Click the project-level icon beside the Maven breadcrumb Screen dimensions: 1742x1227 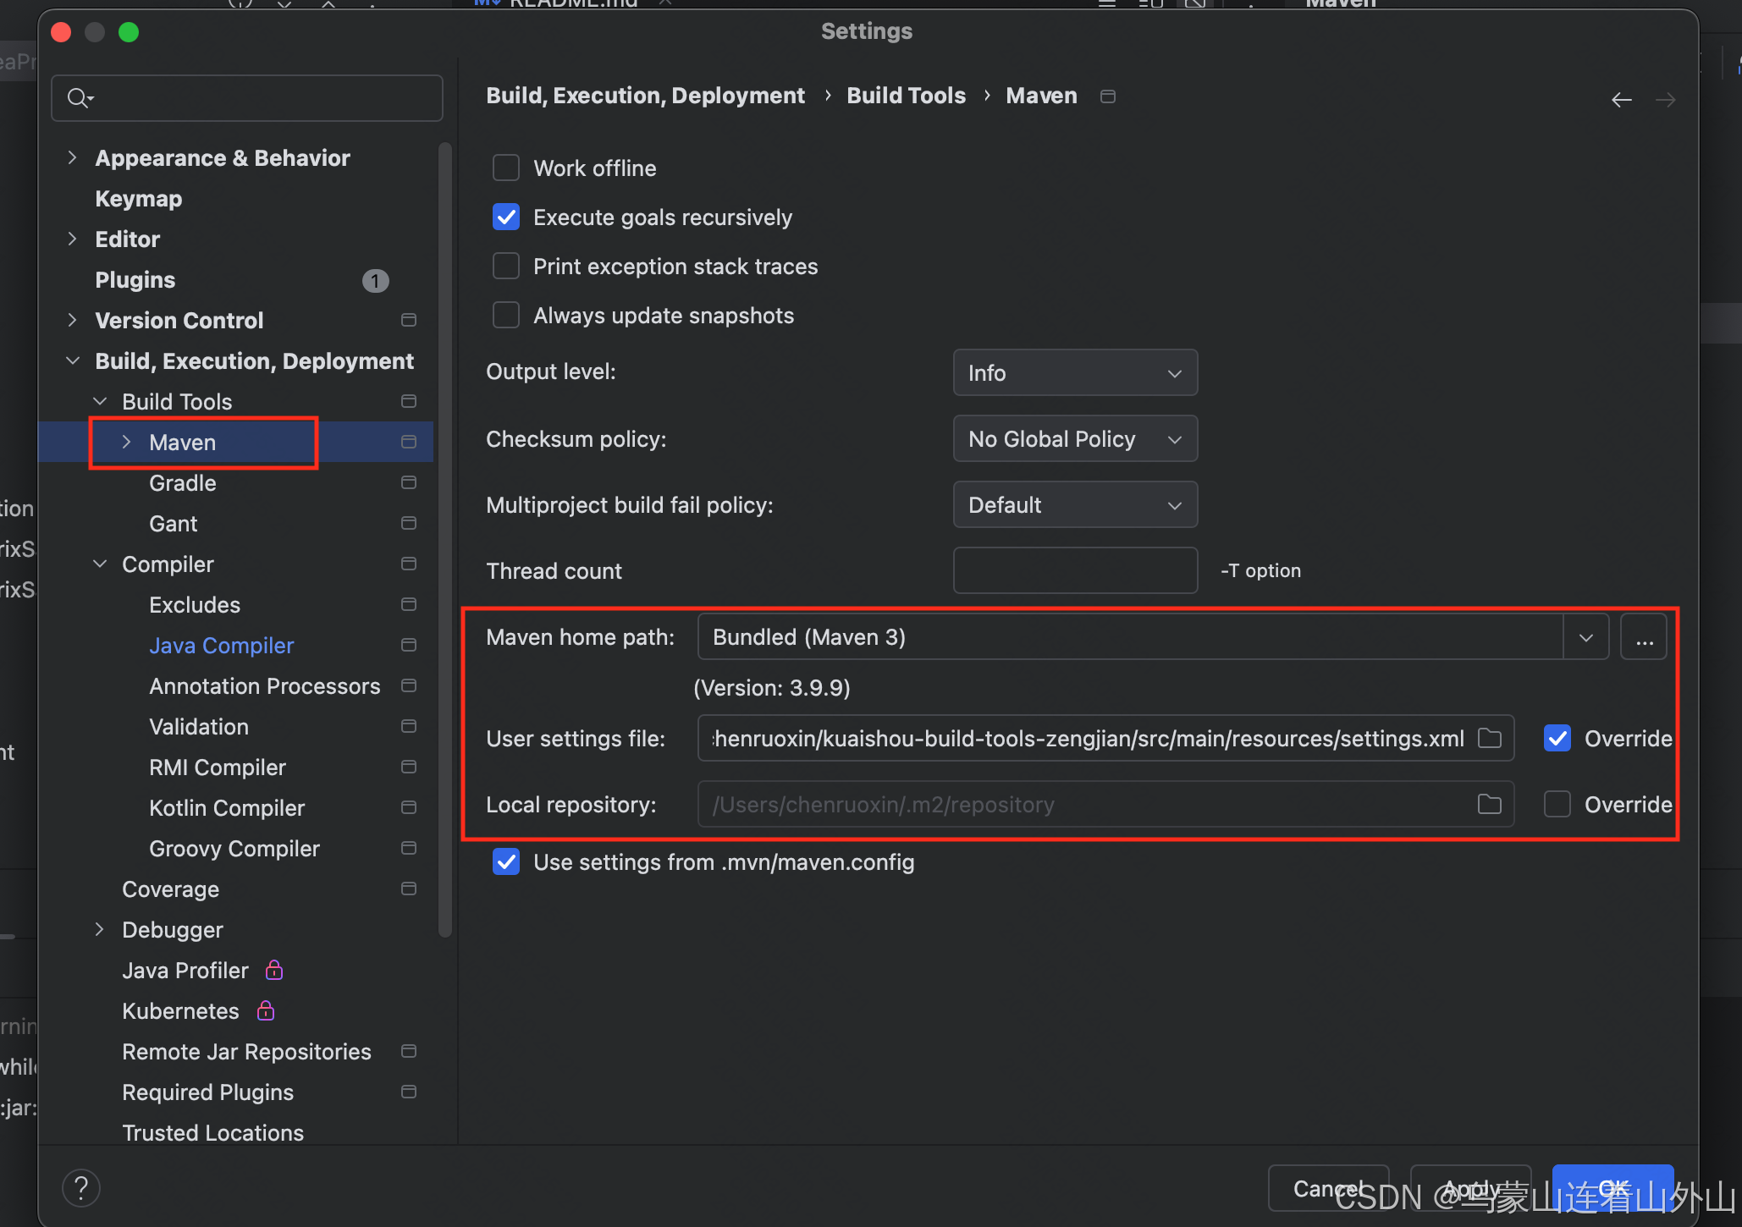pos(1107,96)
